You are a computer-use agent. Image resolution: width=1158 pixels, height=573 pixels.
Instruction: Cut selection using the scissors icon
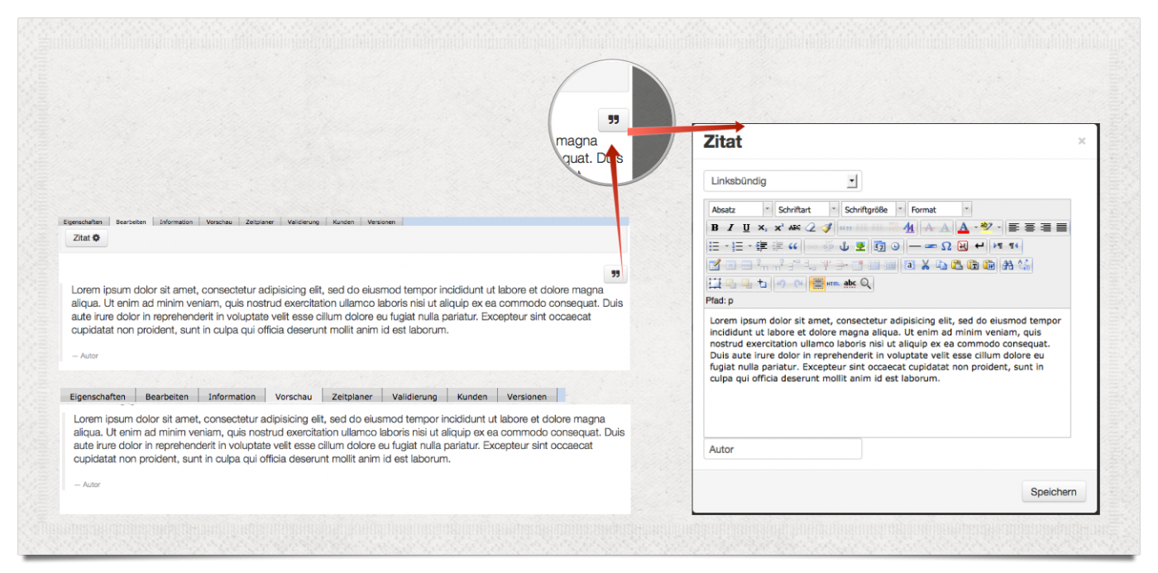point(926,265)
